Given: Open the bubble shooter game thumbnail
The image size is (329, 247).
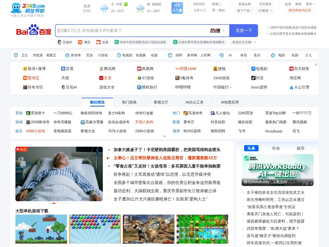Looking at the screenshot, I should coord(95,229).
